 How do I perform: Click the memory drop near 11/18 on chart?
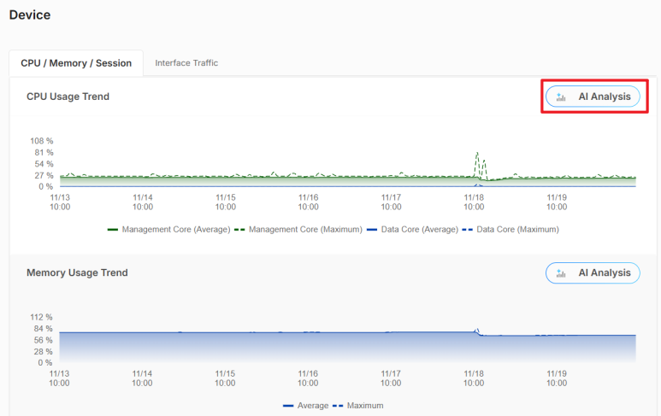click(x=477, y=332)
